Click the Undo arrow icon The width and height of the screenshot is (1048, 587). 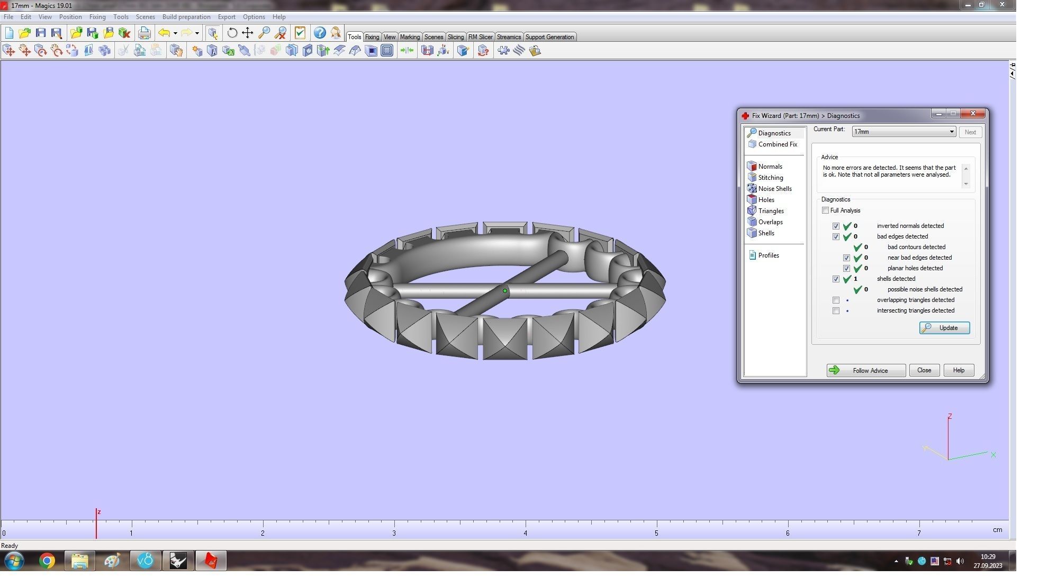(x=164, y=33)
